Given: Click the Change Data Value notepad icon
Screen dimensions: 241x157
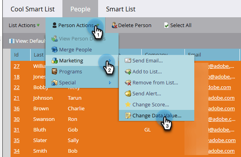Looking at the screenshot, I should point(128,115).
